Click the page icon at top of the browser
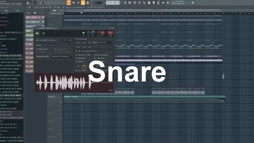This screenshot has width=254, height=143. tap(6, 11)
